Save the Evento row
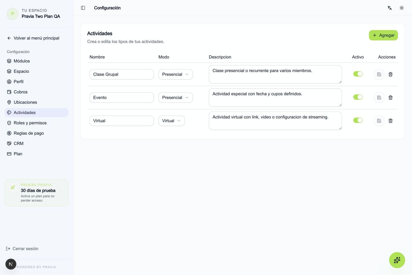 point(379,98)
